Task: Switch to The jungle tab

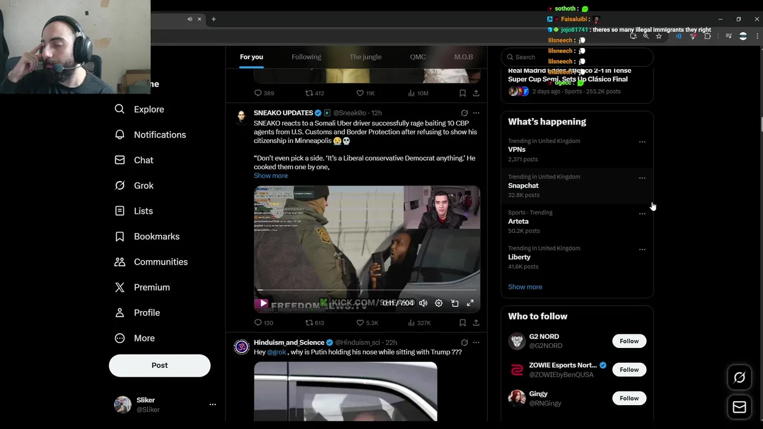Action: 365,57
